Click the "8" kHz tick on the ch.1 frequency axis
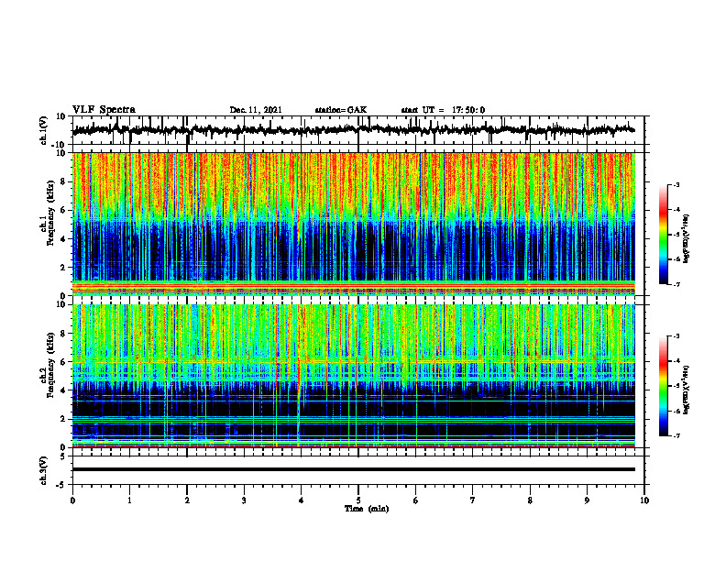This screenshot has height=561, width=726. click(64, 181)
